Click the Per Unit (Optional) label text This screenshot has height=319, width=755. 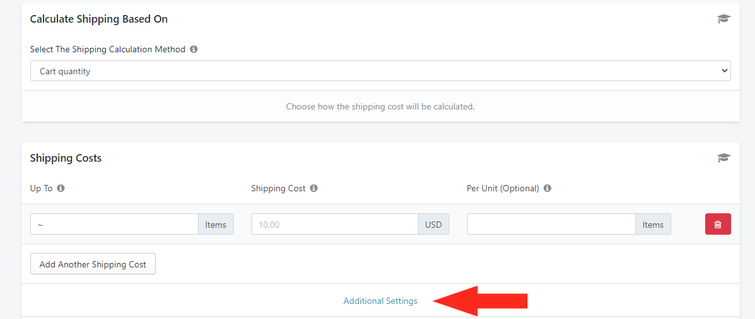point(503,188)
